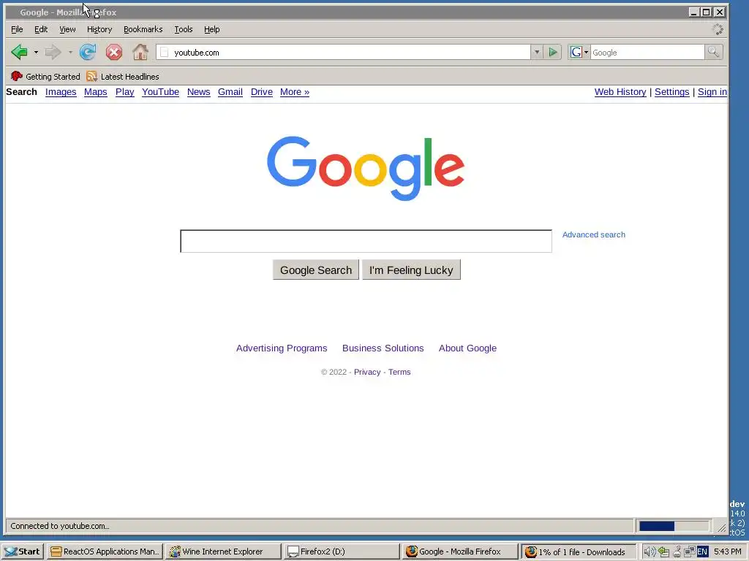
Task: Click the Sign in link
Action: pos(712,92)
